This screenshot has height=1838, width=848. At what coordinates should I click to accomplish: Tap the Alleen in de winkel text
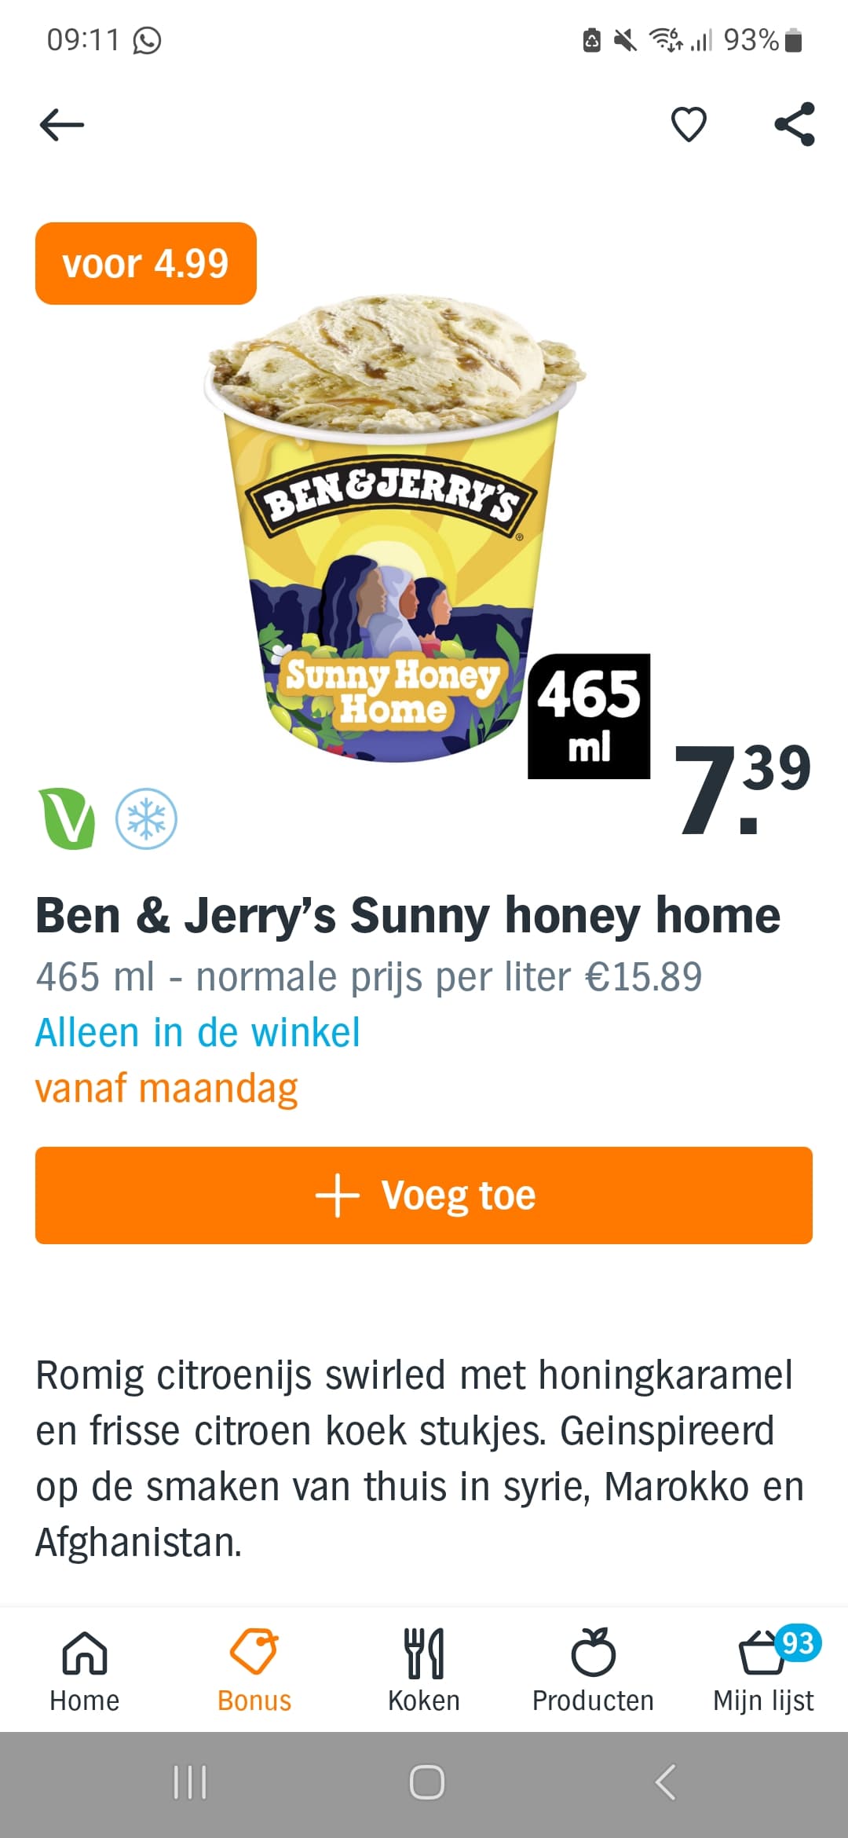[x=198, y=1032]
